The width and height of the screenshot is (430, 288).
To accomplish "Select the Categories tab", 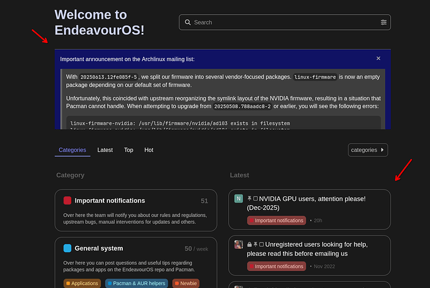I will point(72,150).
